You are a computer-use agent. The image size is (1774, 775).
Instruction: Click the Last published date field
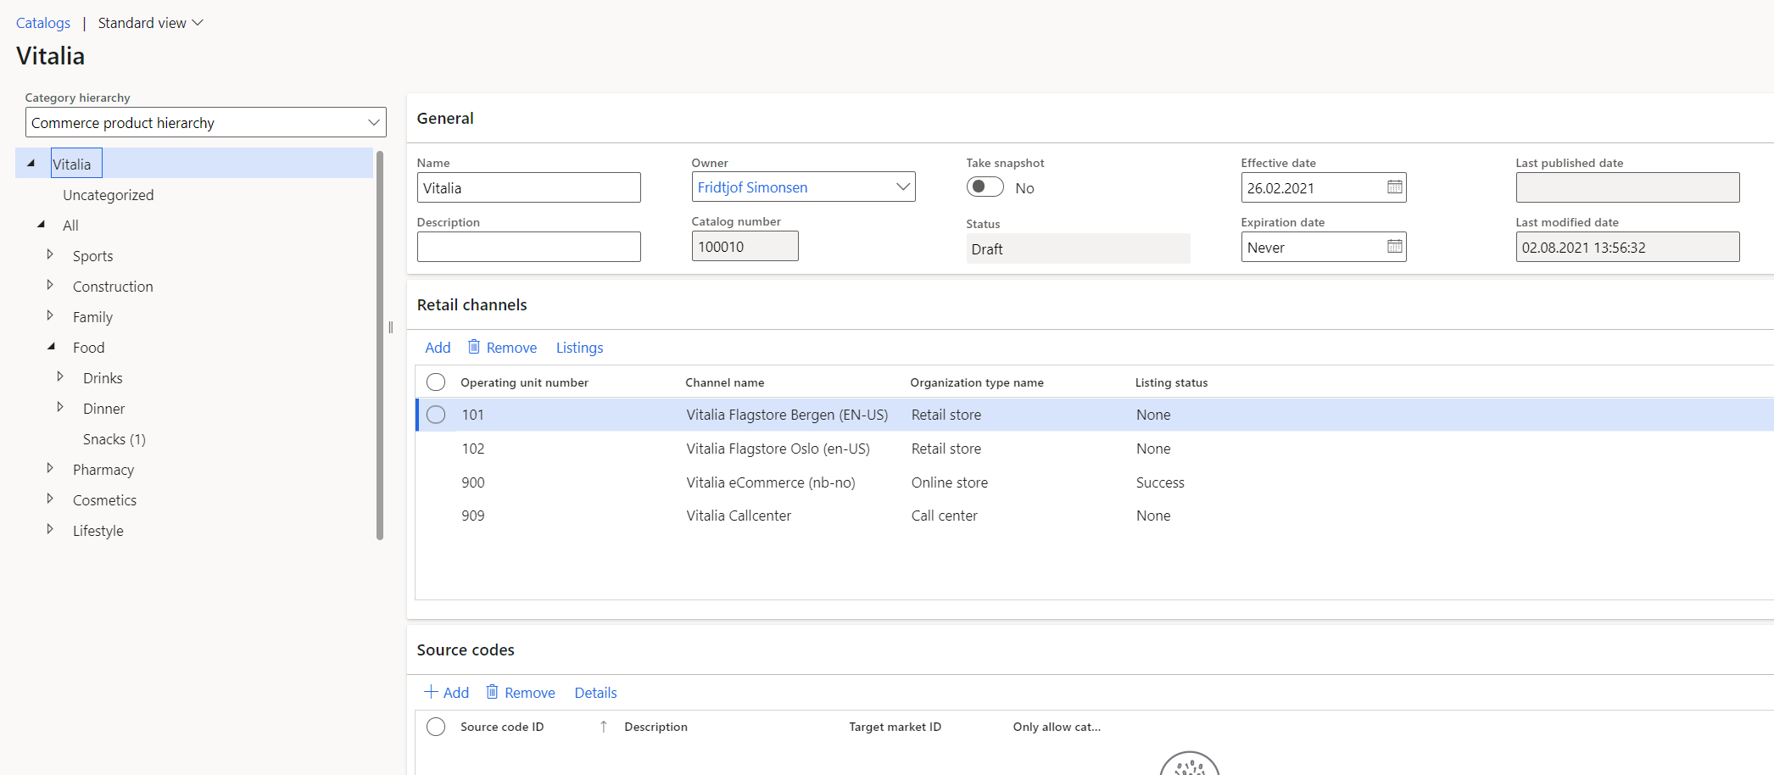pyautogui.click(x=1628, y=187)
